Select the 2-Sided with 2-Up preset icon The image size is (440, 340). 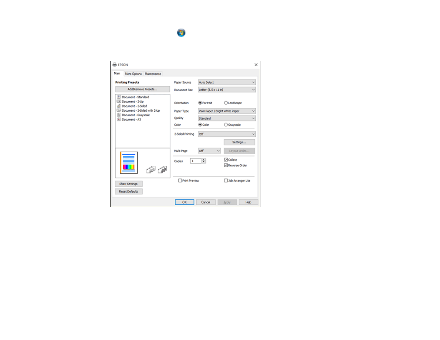pos(119,110)
